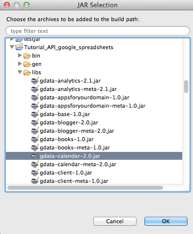Click the libs folder icon
Image resolution: width=193 pixels, height=234 pixels.
[x=27, y=72]
